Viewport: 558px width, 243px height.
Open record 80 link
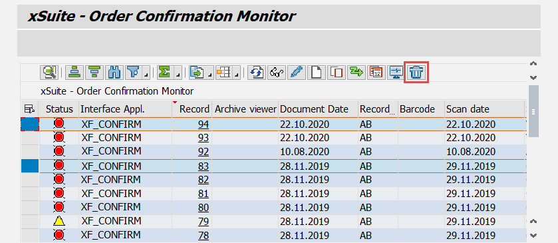click(x=204, y=208)
